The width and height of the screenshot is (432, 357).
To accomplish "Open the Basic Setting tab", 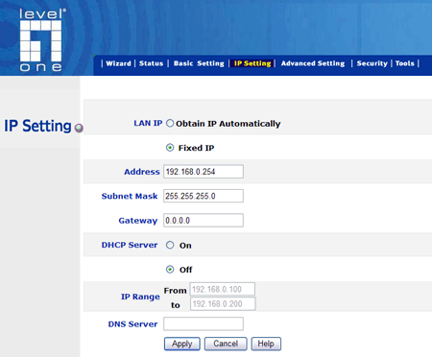I will [199, 63].
